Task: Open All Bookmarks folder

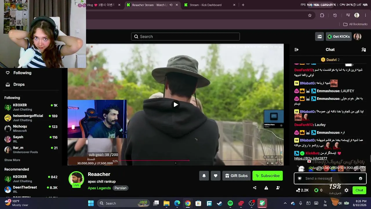Action: point(355,24)
